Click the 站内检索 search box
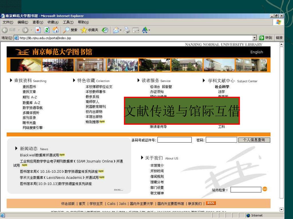Screen dimensions: 293x219 (246, 190)
